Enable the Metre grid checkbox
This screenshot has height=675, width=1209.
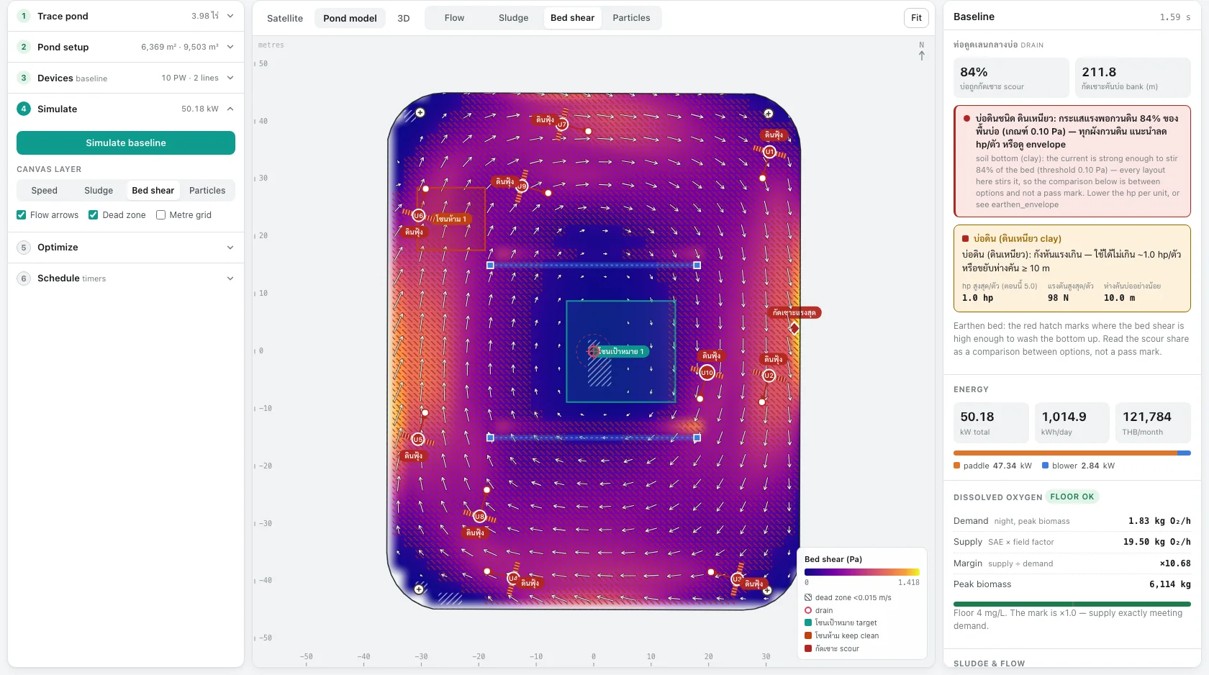(x=161, y=215)
